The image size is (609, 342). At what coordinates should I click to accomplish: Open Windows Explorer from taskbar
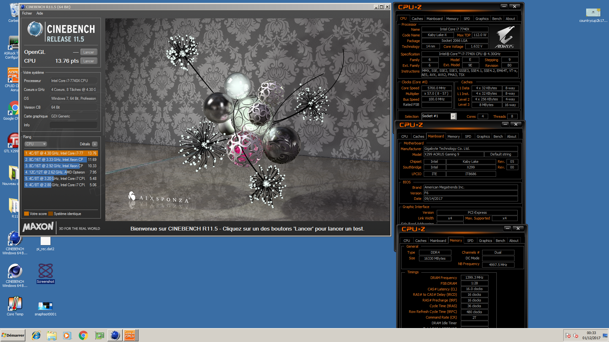tap(52, 335)
